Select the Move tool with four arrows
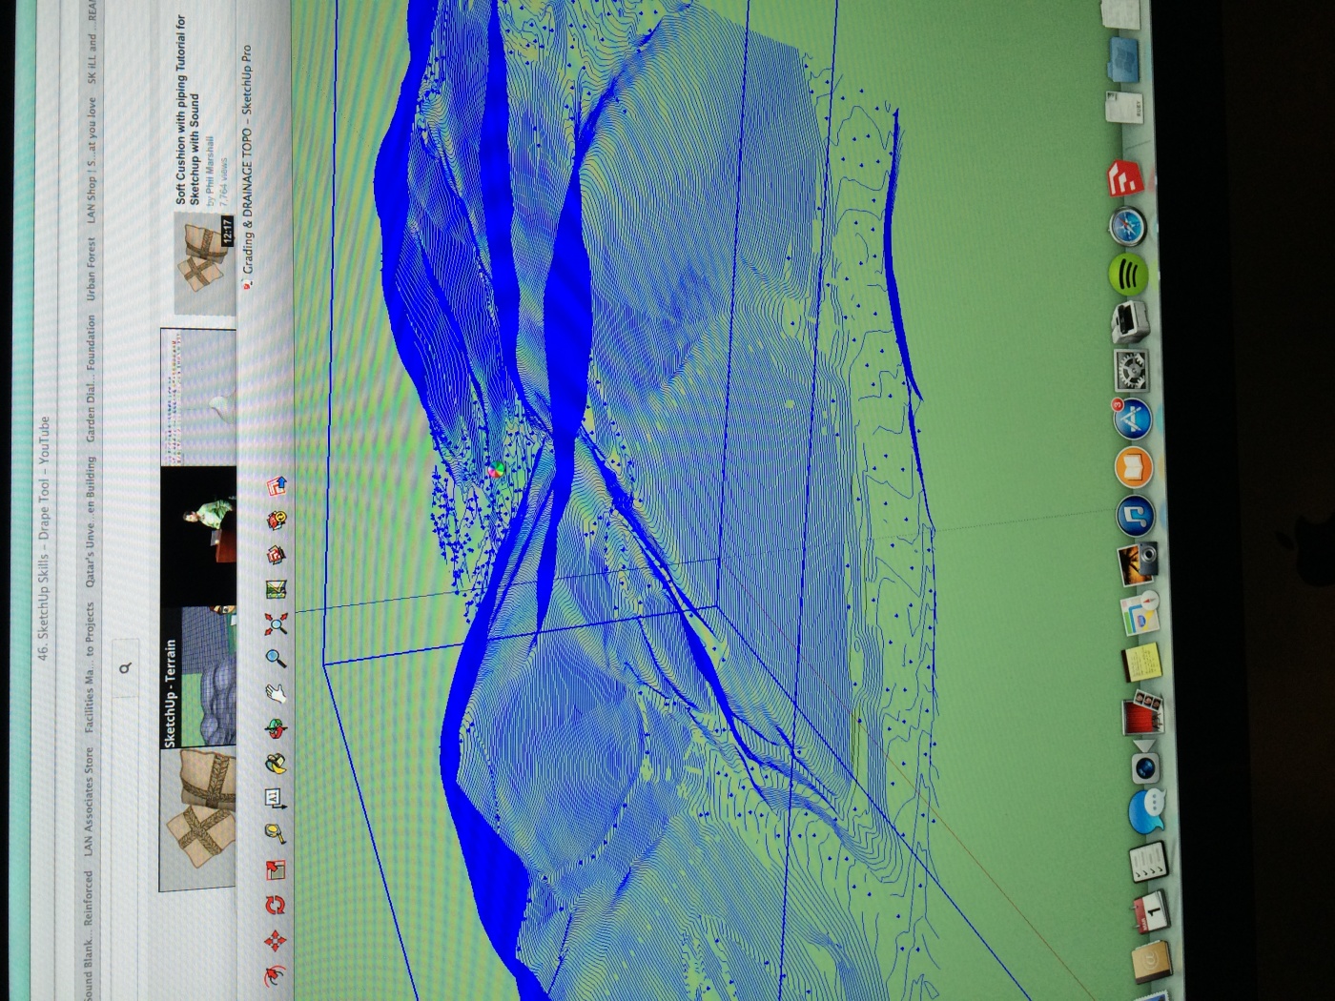The height and width of the screenshot is (1001, 1335). coord(276,941)
